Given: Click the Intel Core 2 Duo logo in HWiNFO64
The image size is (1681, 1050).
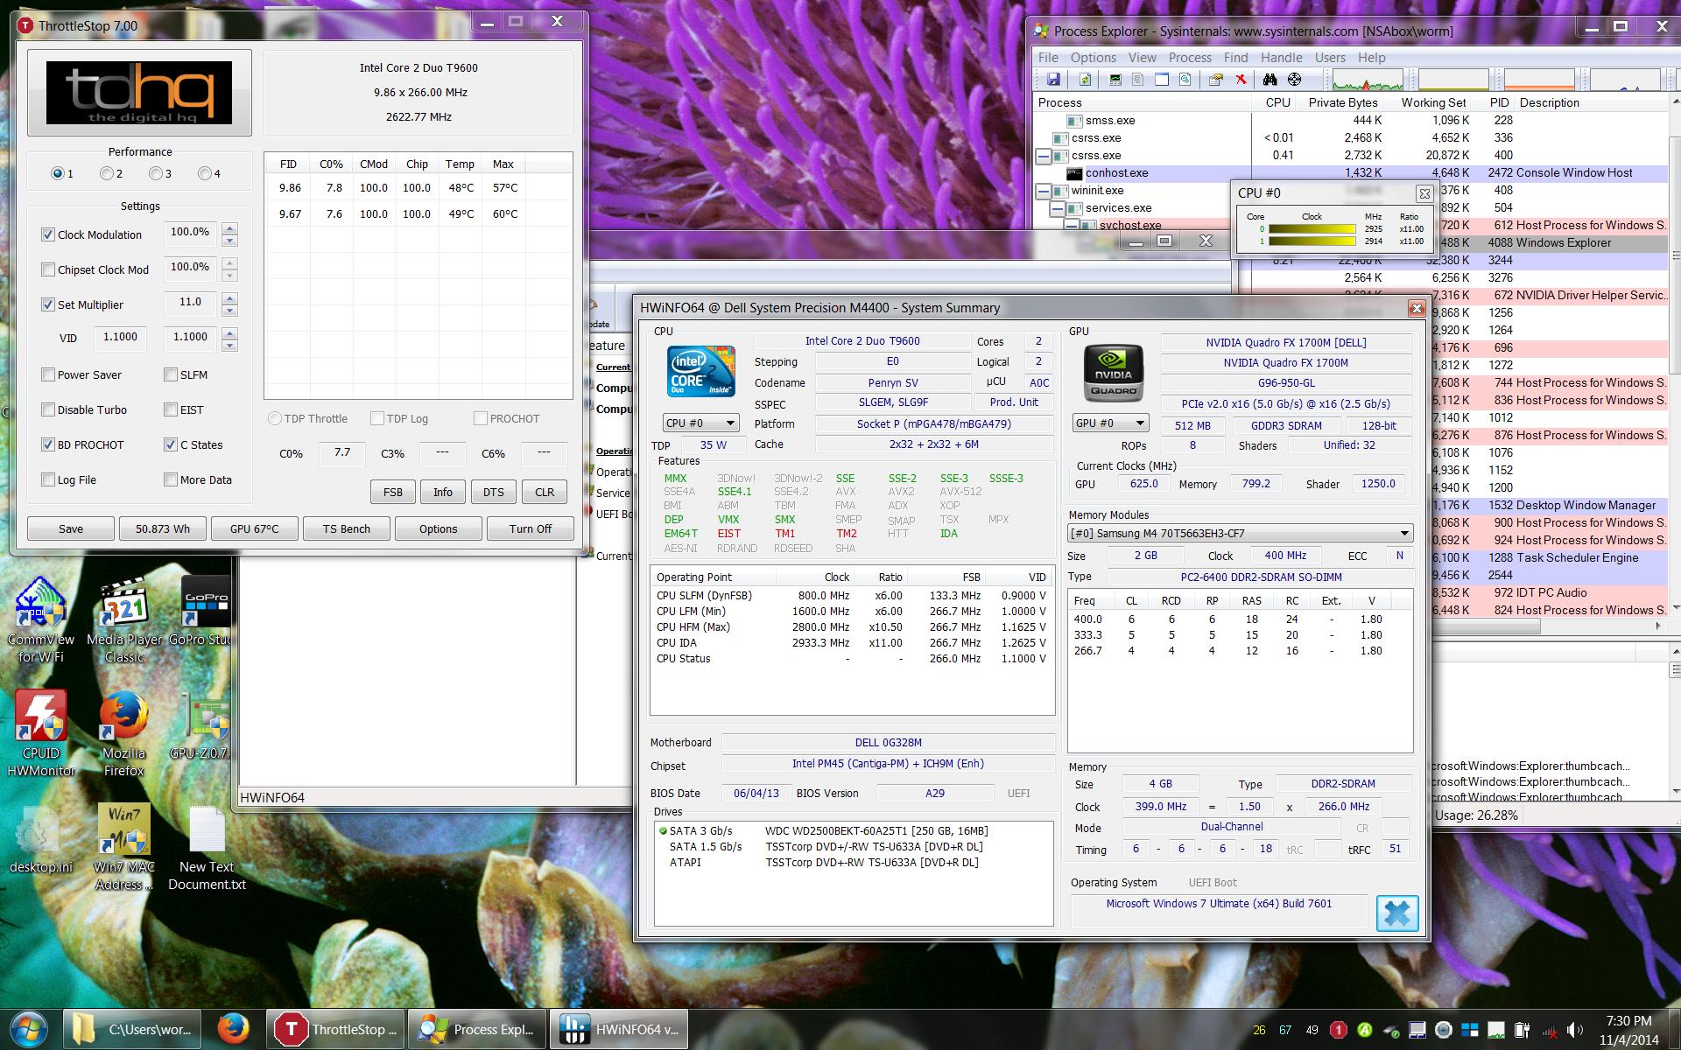Looking at the screenshot, I should 700,372.
